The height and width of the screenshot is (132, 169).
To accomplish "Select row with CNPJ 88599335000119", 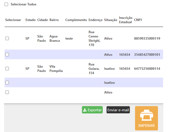I will [7, 39].
